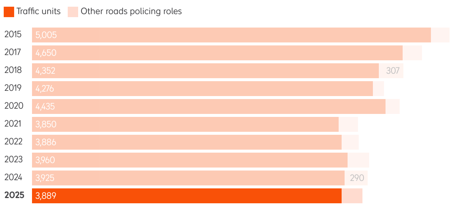Click the pale Other roads policing swatch

[x=73, y=12]
